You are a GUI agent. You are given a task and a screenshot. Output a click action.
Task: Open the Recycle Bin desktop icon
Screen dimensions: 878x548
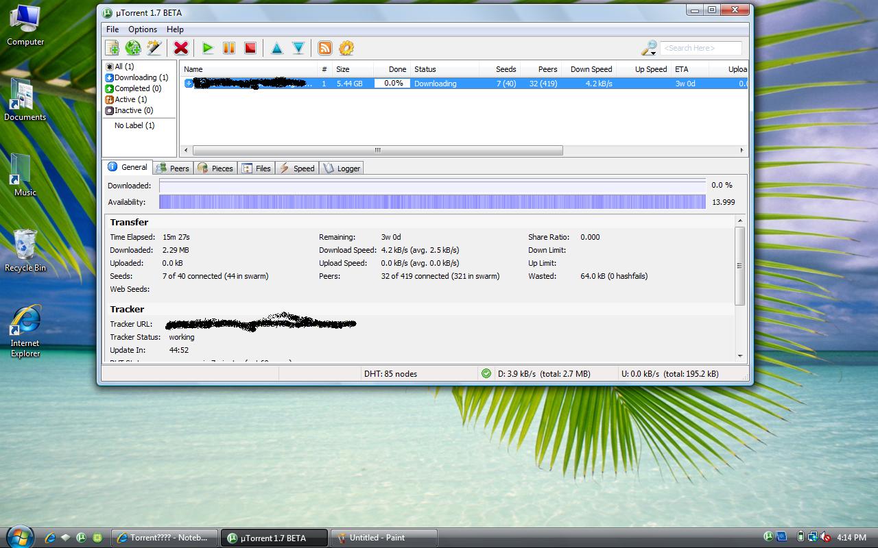[25, 251]
